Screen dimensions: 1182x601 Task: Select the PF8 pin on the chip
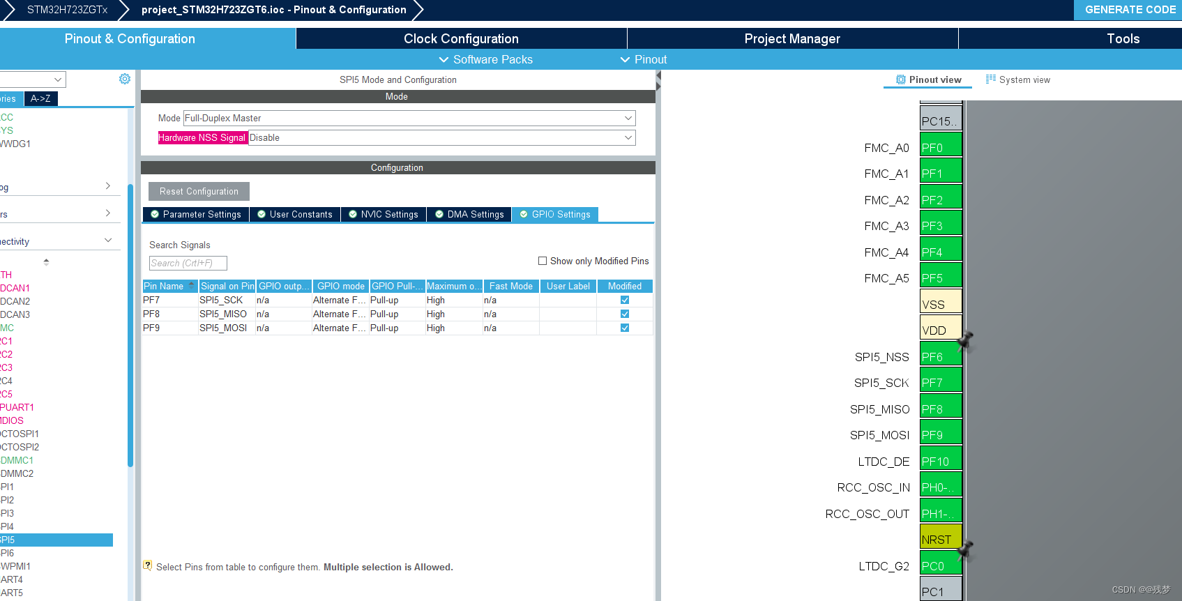(x=941, y=406)
